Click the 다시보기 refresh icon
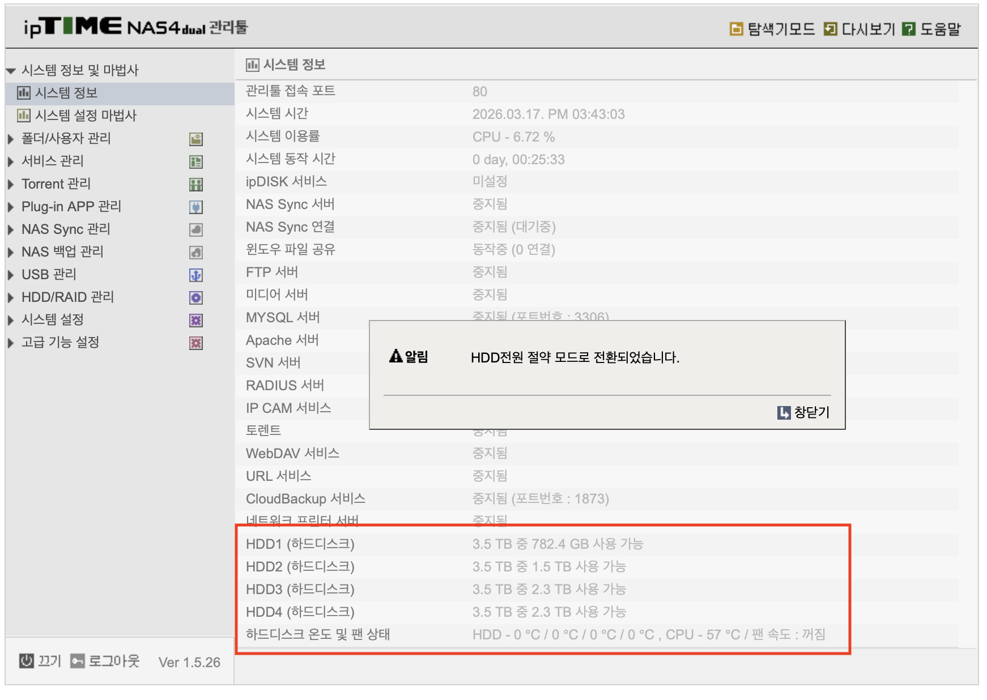This screenshot has height=700, width=987. click(830, 29)
